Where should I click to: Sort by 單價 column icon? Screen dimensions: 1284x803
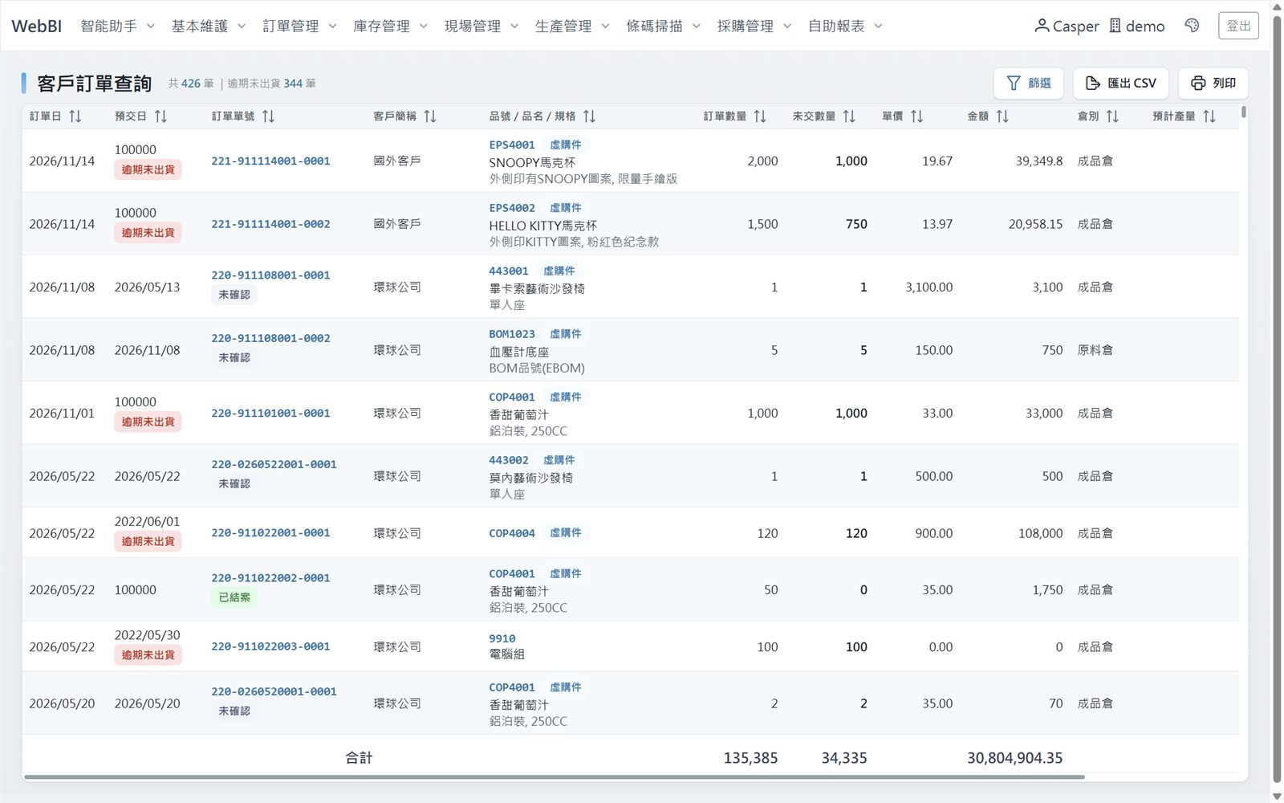pos(916,116)
